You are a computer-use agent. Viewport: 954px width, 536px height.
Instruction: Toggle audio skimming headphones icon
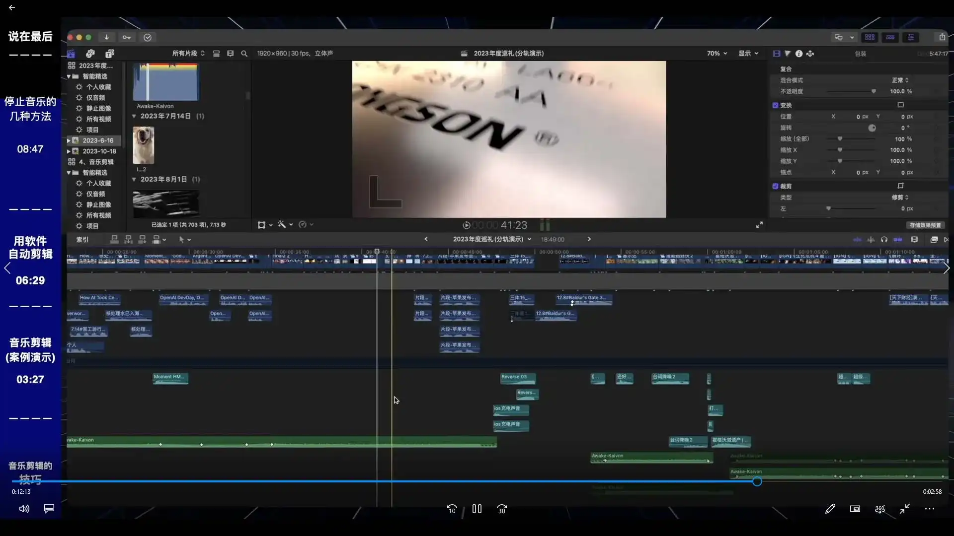click(884, 240)
